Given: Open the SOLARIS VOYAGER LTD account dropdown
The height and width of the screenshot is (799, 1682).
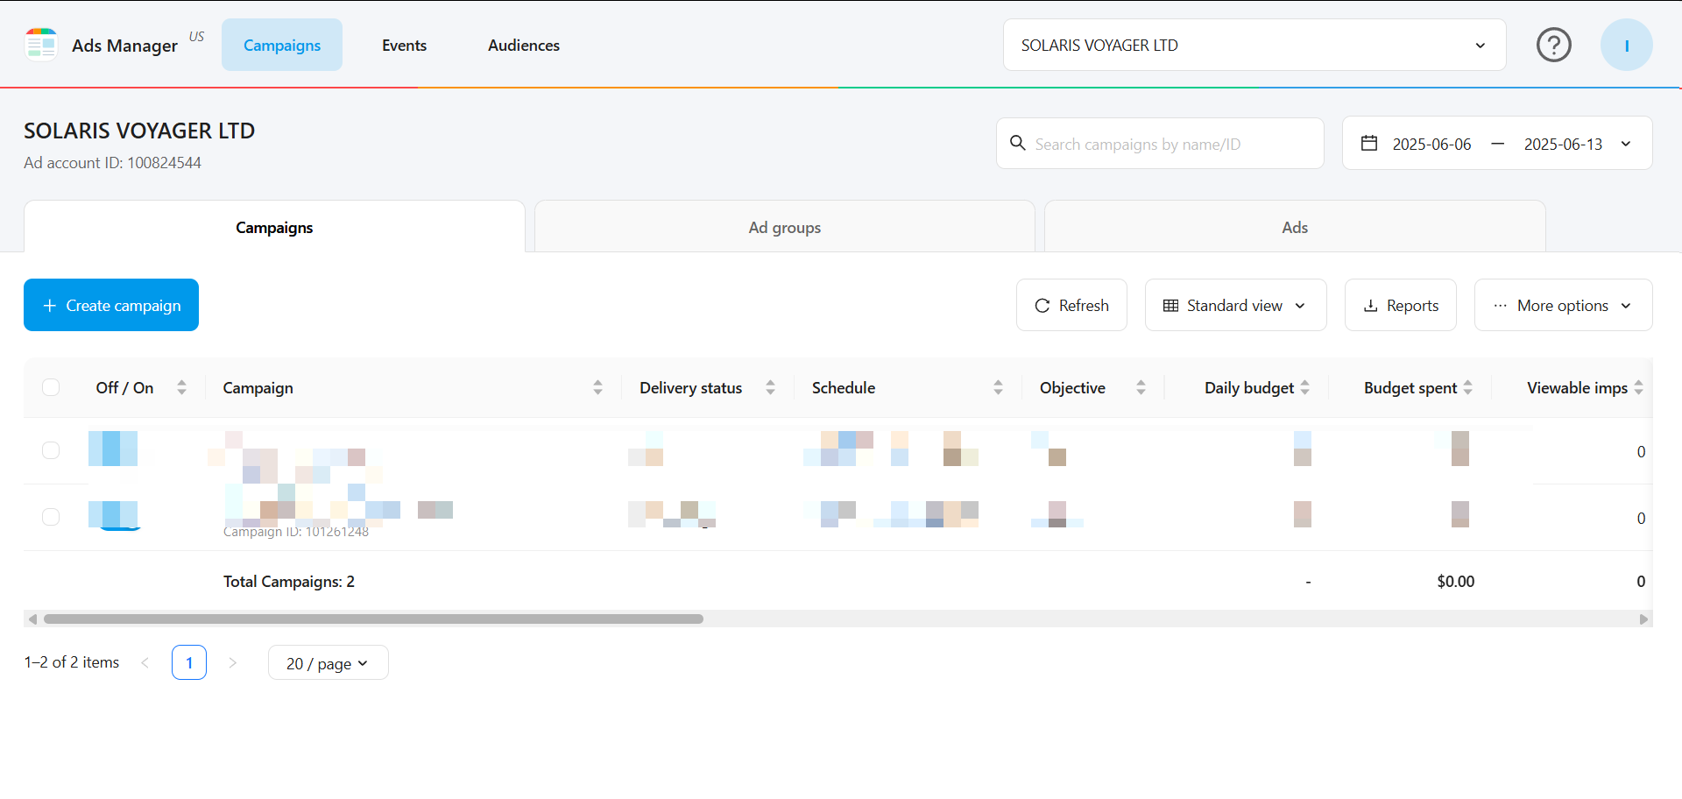Looking at the screenshot, I should 1254,45.
